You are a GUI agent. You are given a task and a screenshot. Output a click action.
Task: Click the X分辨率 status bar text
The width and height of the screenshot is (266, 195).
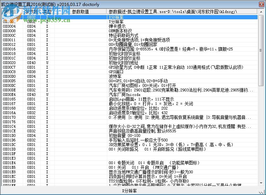(x=129, y=191)
